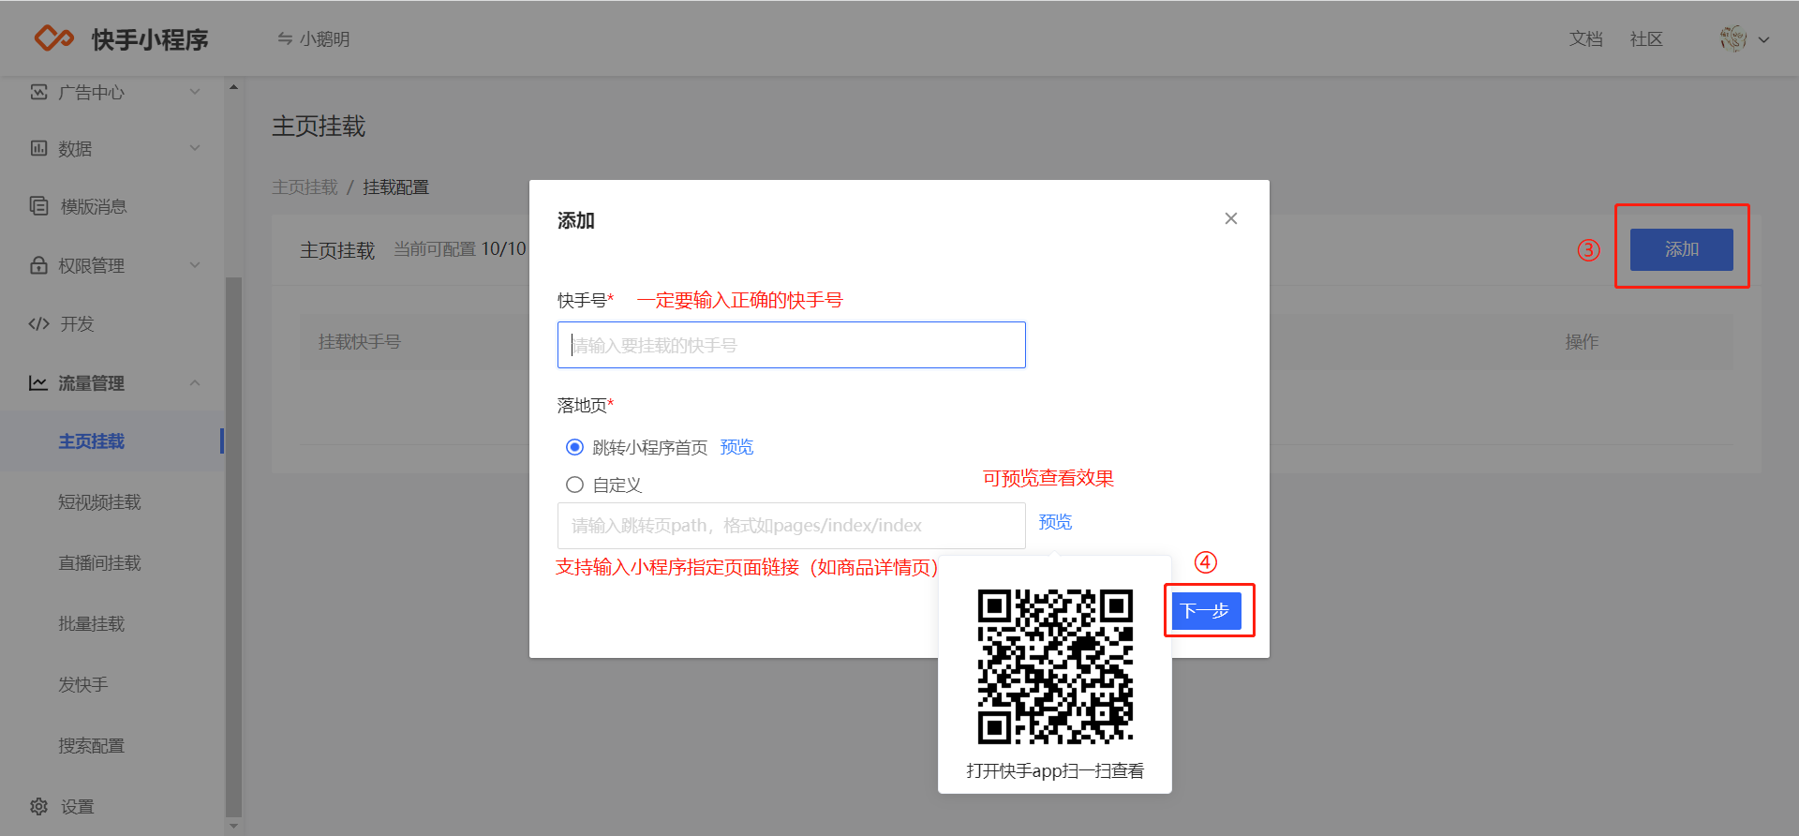Click the switch-app arrows icon beside 小鹅明
Screen dimensions: 1799x836
(285, 38)
